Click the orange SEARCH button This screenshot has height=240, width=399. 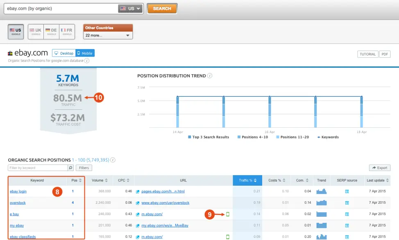162,8
